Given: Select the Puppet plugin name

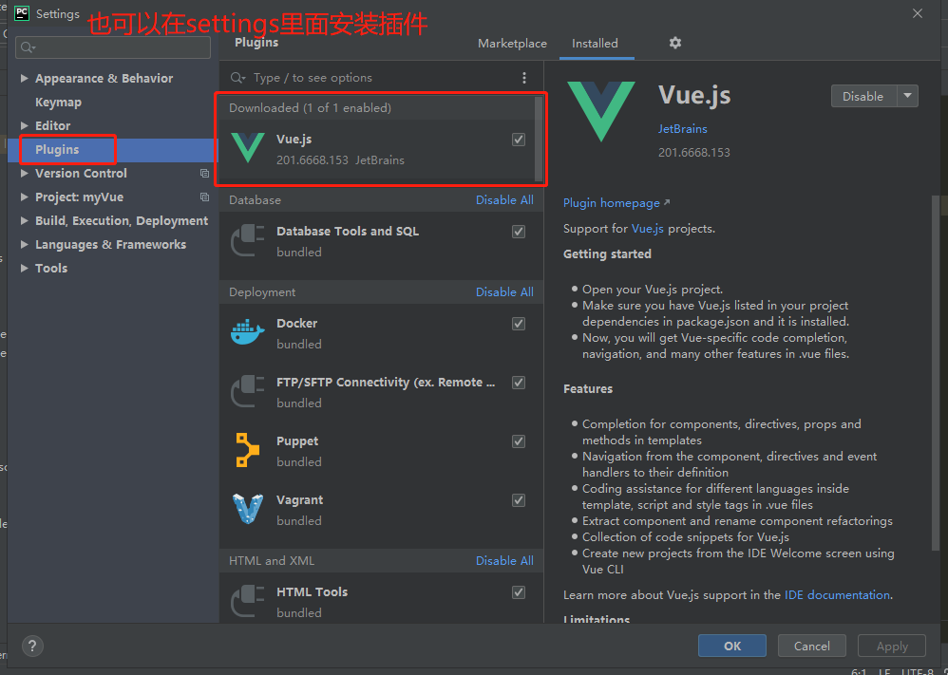Looking at the screenshot, I should click(297, 441).
